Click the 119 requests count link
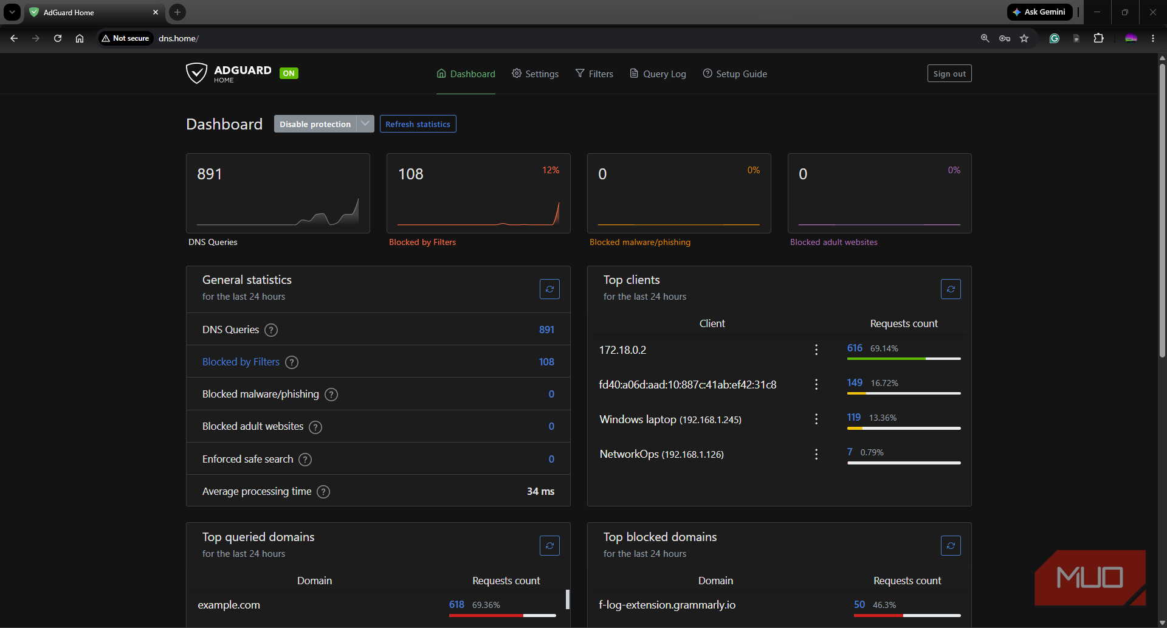 (854, 418)
